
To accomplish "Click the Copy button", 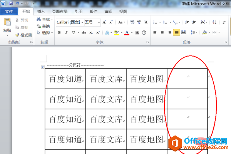I will (22, 27).
